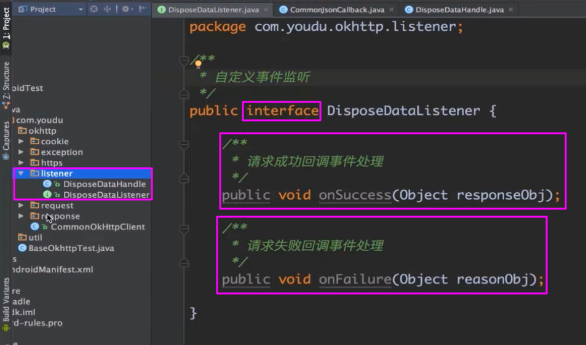This screenshot has height=345, width=586.
Task: Click the class icon on DisposeDataHandle.java tab
Action: pyautogui.click(x=409, y=10)
